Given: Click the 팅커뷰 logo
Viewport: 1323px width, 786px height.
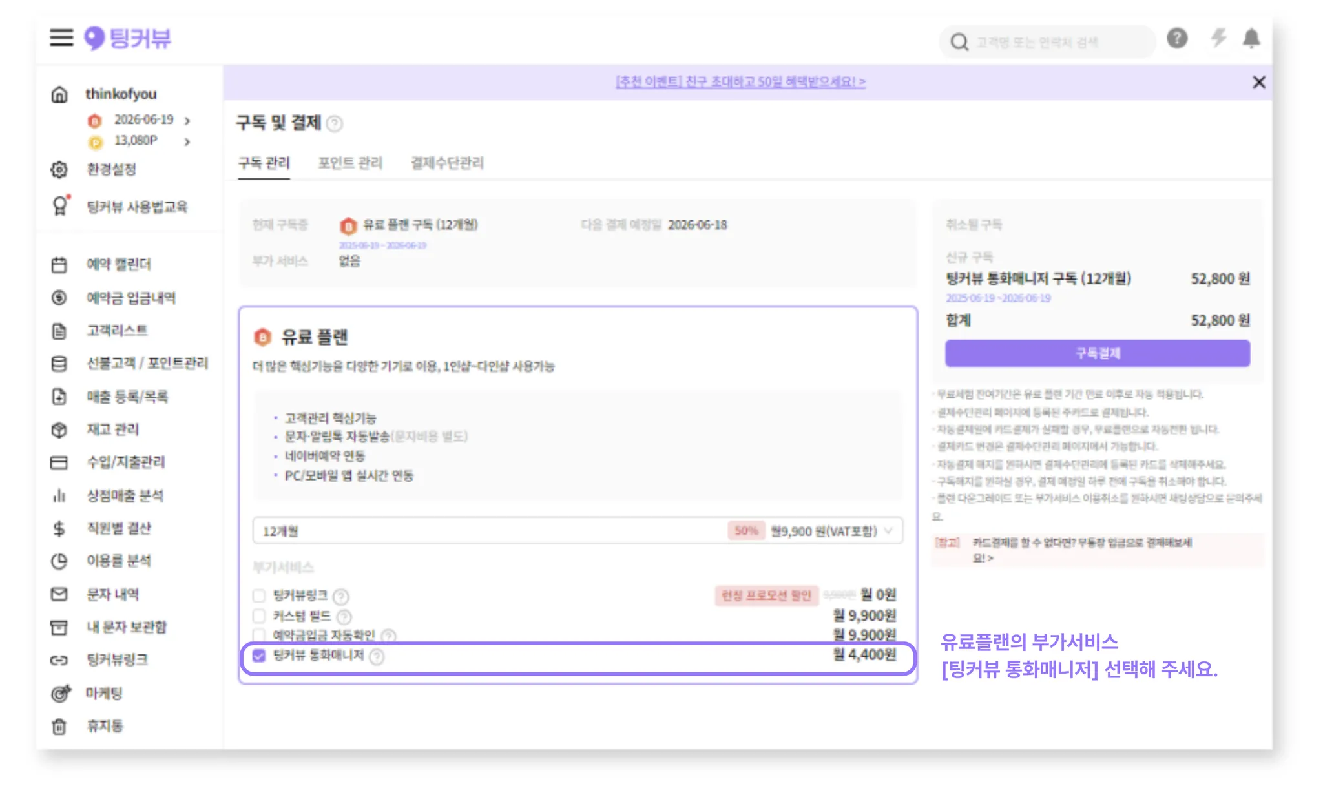Looking at the screenshot, I should [128, 38].
